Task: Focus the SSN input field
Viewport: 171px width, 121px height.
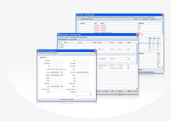Action: [x=82, y=60]
